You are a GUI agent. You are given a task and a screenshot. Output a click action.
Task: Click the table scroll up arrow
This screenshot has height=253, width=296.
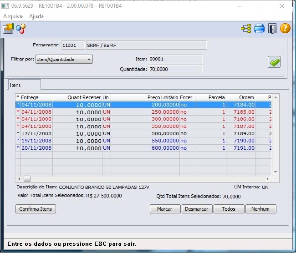coord(276,97)
